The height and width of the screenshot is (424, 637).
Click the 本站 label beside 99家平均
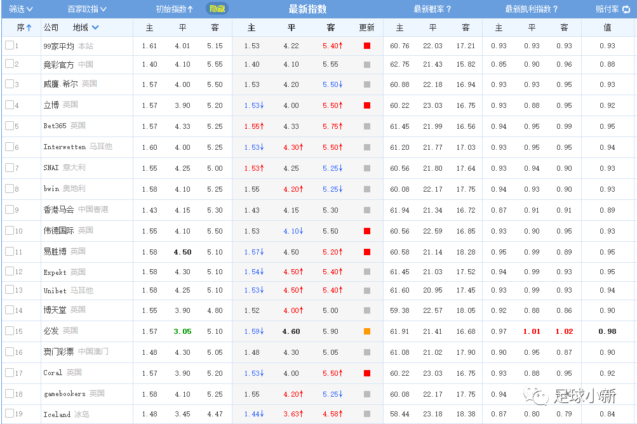[86, 46]
